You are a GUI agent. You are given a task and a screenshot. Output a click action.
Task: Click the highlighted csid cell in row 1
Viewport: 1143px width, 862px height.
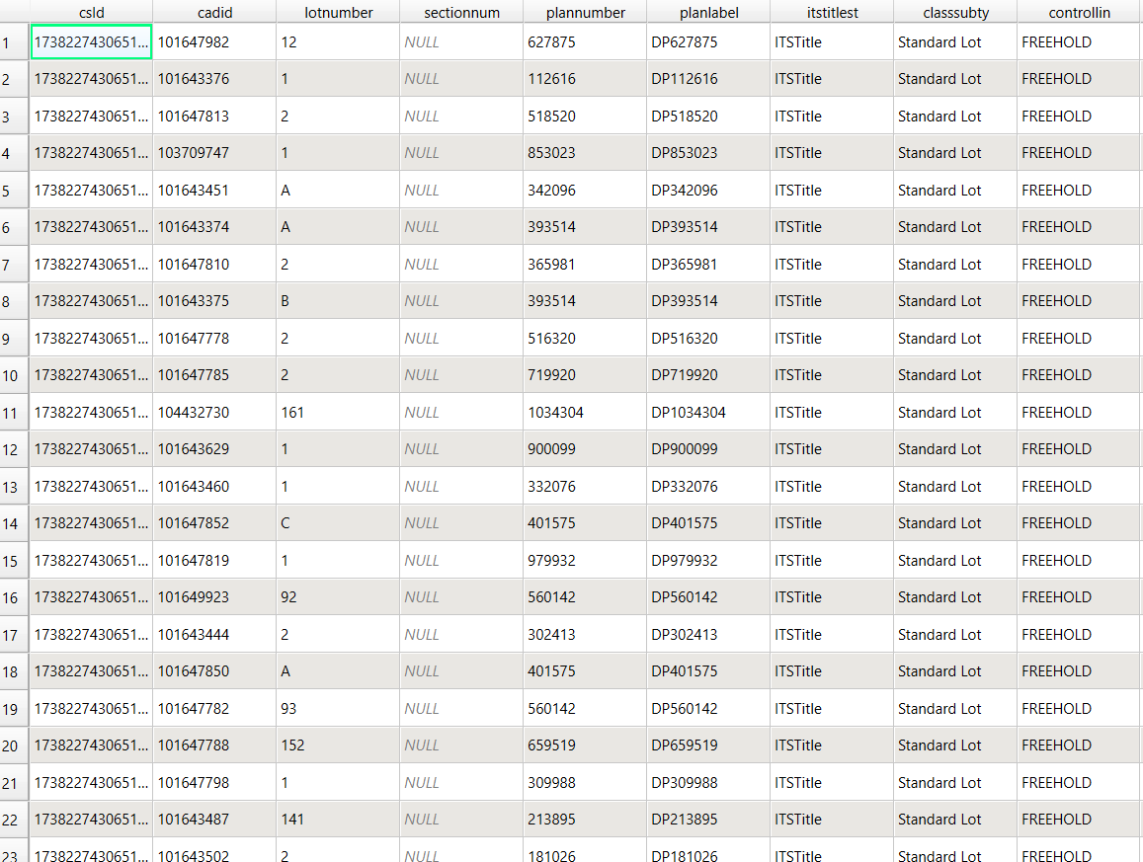pyautogui.click(x=91, y=42)
